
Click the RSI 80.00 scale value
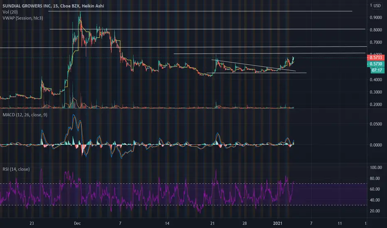[375, 178]
